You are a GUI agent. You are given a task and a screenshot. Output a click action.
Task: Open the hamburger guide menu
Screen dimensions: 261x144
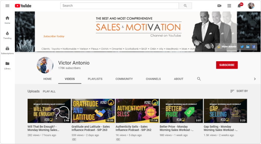click(x=7, y=6)
